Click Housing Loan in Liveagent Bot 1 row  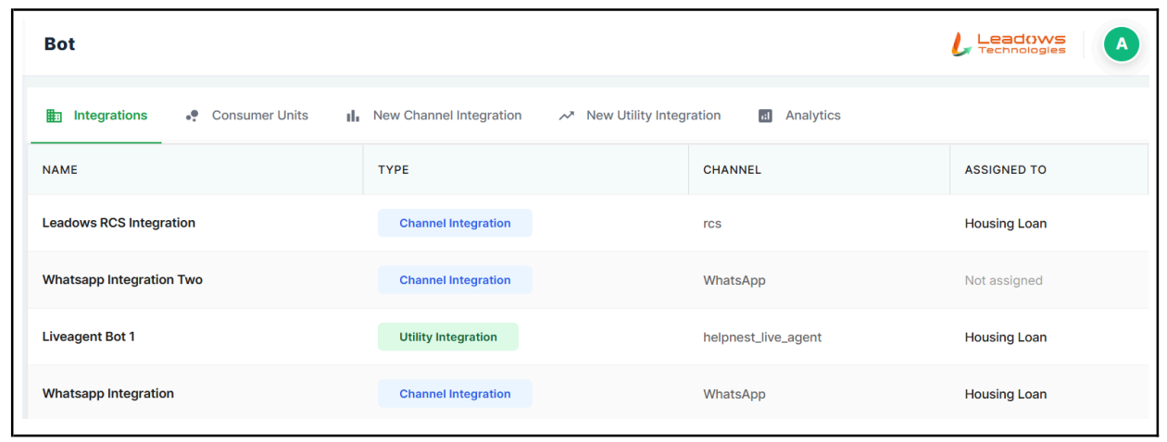click(x=1006, y=338)
